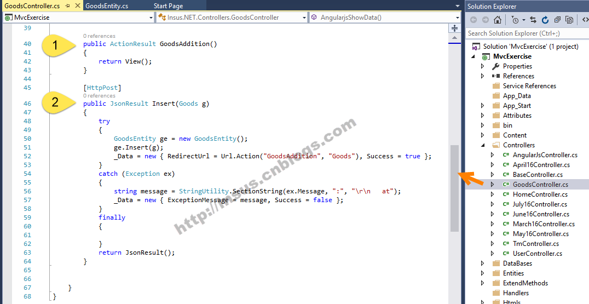
Task: Switch to GoodsEntity.cs tab
Action: click(107, 5)
